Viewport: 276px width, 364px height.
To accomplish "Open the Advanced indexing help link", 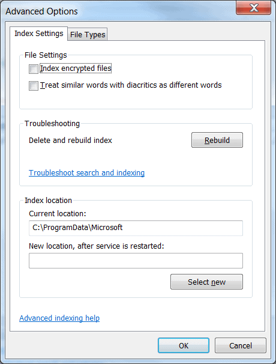I will (59, 318).
